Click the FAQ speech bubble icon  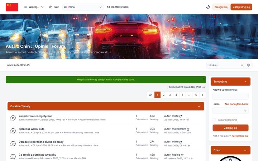pos(51,7)
